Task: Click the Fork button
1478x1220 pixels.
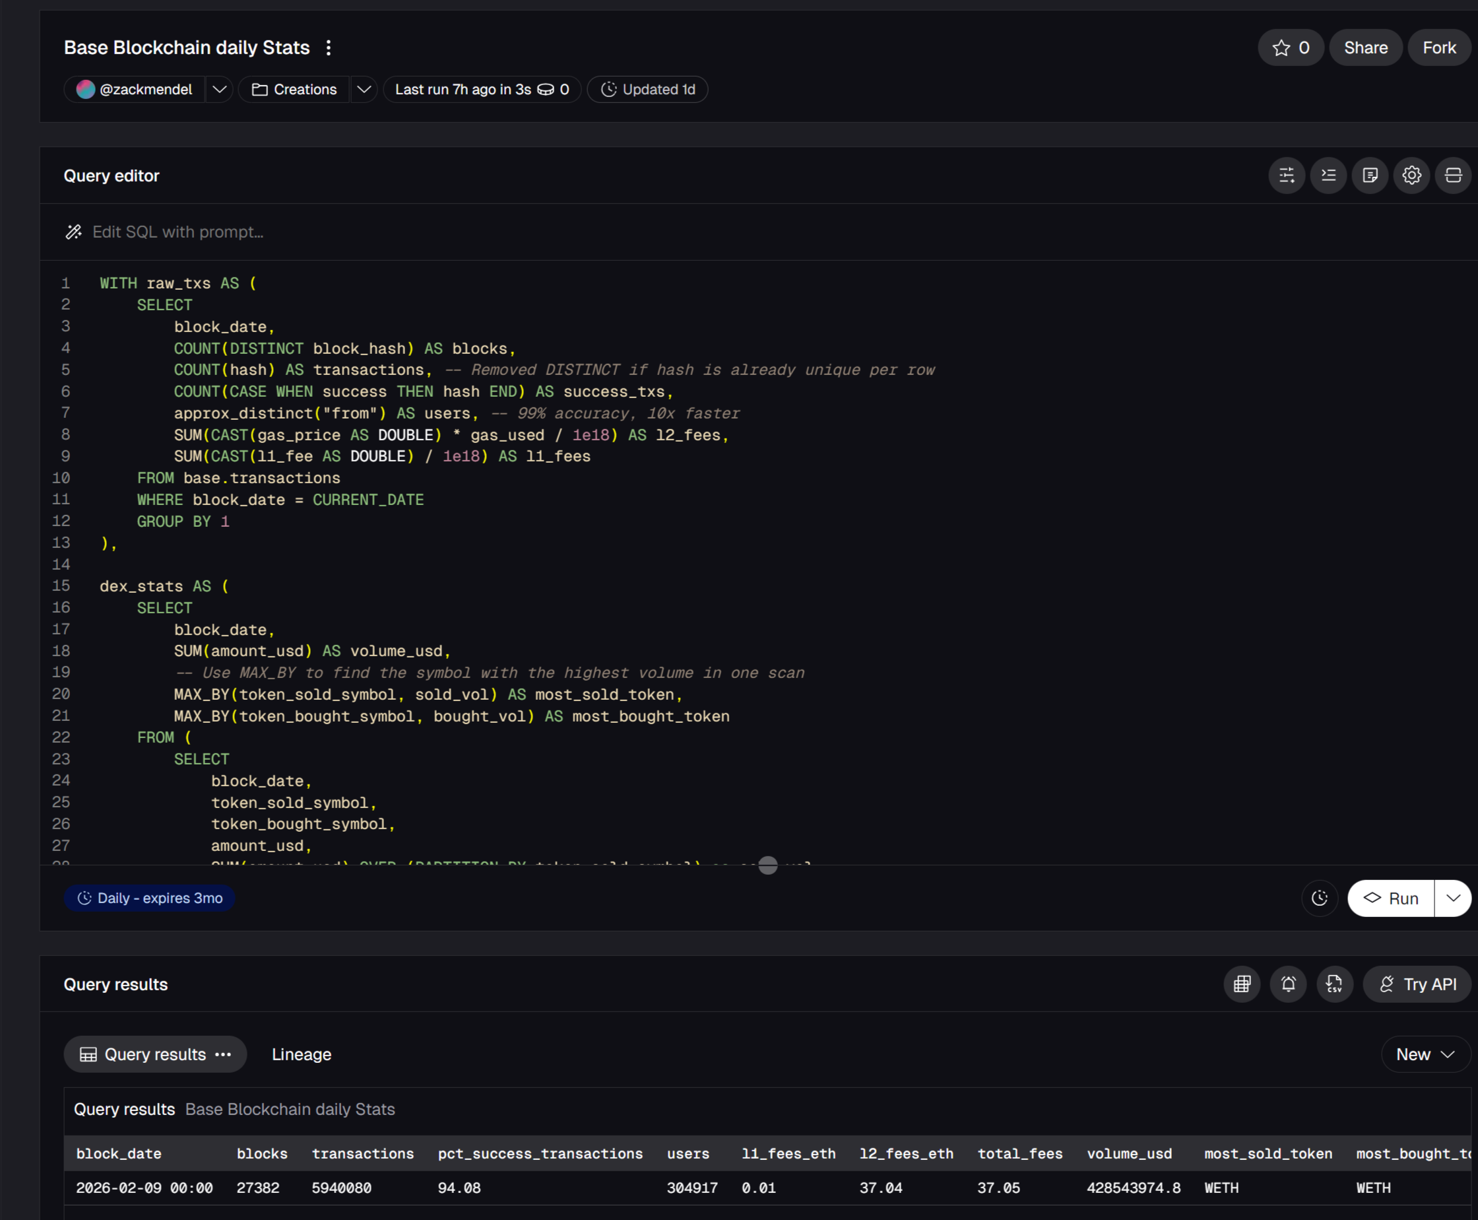Action: click(1438, 48)
